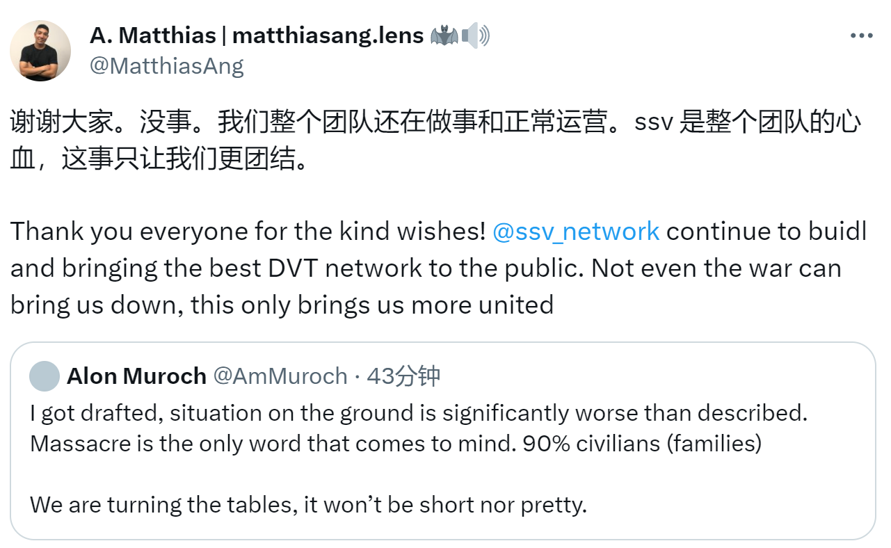Click Alon Muroch's grey avatar circle
This screenshot has height=548, width=891.
[44, 376]
